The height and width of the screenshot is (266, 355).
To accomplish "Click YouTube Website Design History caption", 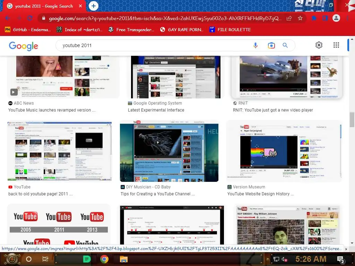I will (261, 194).
